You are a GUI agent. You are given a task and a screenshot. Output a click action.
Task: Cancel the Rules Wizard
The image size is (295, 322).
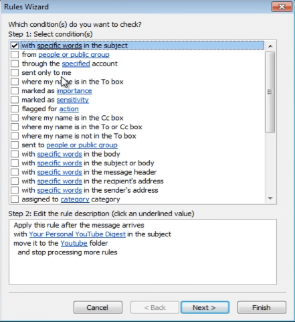tap(98, 307)
